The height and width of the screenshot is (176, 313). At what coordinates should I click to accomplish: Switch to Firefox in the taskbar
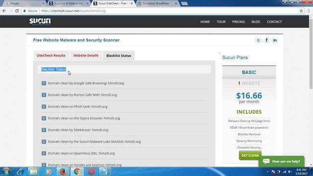pyautogui.click(x=63, y=172)
